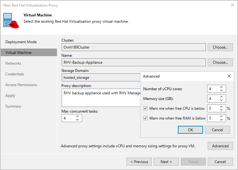Close the New Red Hat Virtualization Proxy window
This screenshot has height=170, width=238.
[233, 5]
